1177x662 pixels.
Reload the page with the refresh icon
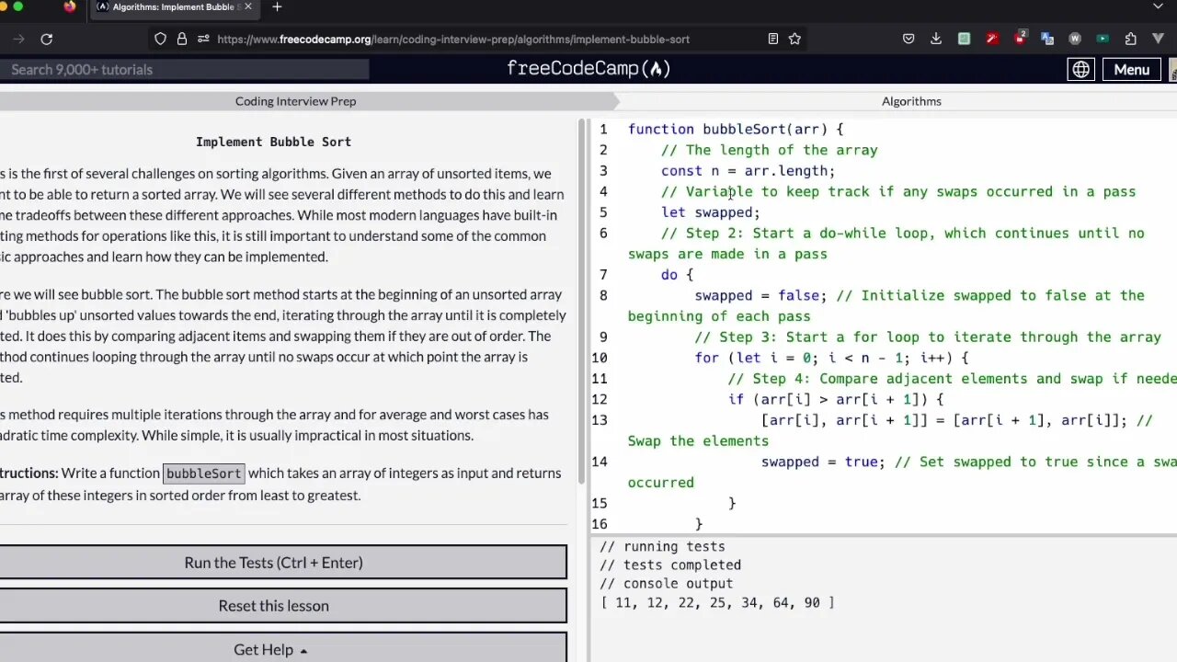coord(47,39)
